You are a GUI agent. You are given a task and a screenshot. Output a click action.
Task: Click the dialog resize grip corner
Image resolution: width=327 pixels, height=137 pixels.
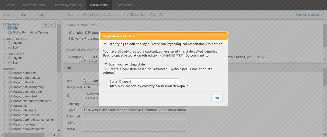[226, 104]
